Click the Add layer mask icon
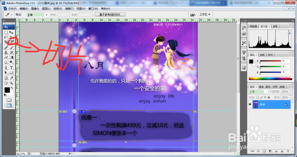This screenshot has width=297, height=157. tap(264, 151)
